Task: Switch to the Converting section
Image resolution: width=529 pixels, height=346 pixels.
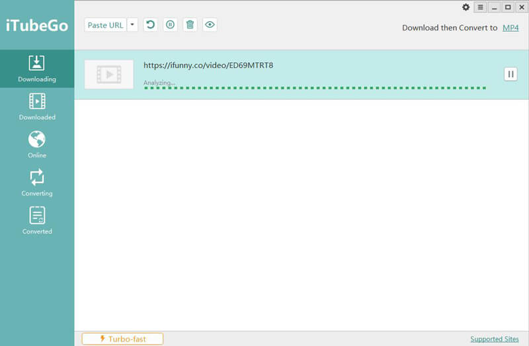Action: [x=37, y=183]
